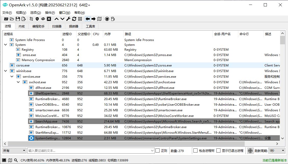The width and height of the screenshot is (288, 164).
Task: Switch to the 内核 tab
Action: click(x=22, y=26)
